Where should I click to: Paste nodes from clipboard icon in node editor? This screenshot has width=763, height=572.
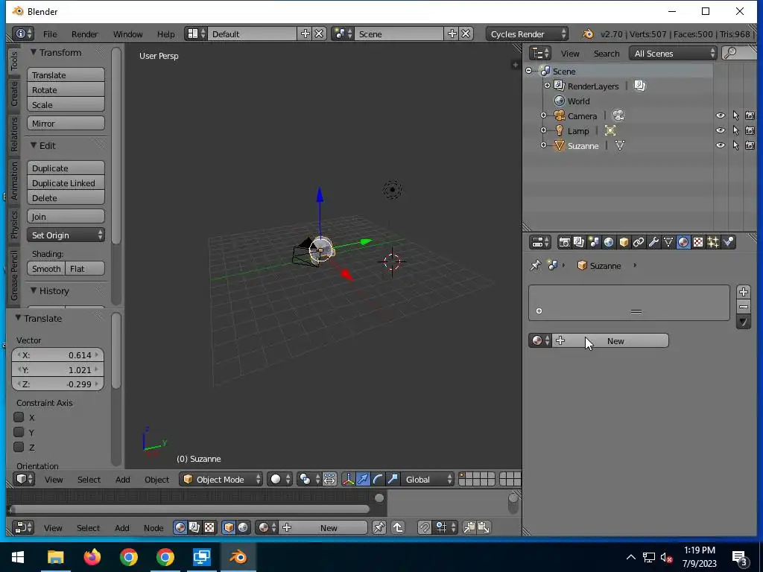[x=484, y=528]
